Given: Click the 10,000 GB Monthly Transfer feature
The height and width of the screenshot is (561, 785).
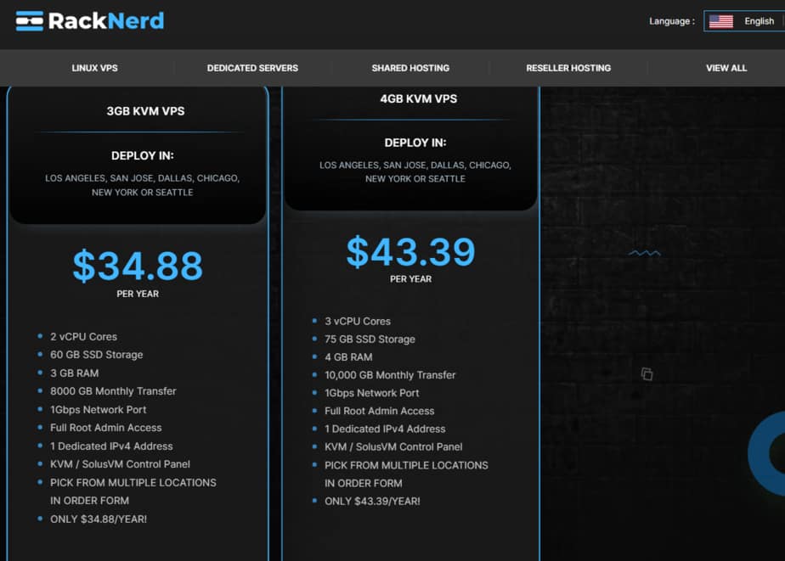Looking at the screenshot, I should point(390,375).
